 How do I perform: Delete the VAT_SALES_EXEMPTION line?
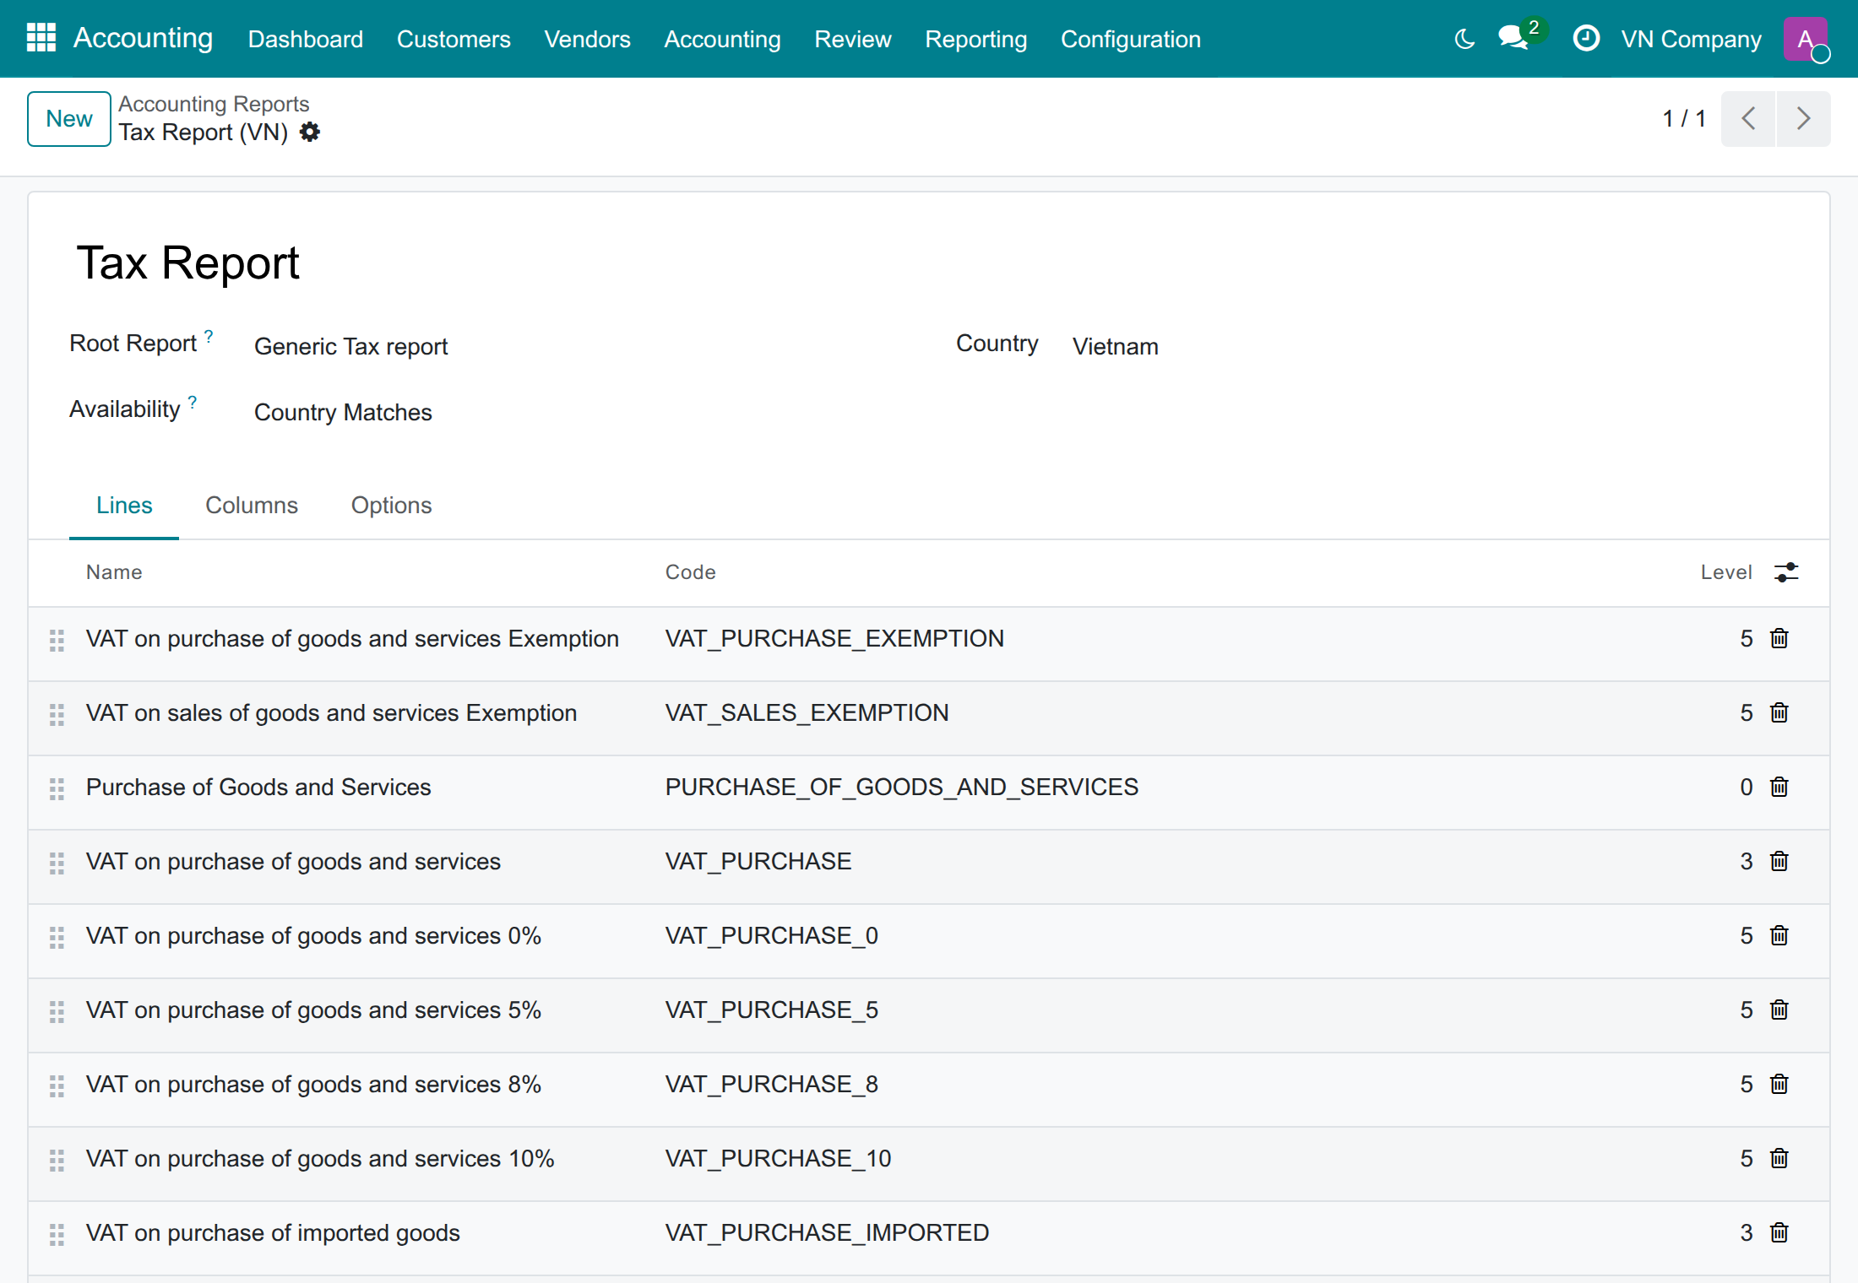point(1779,713)
